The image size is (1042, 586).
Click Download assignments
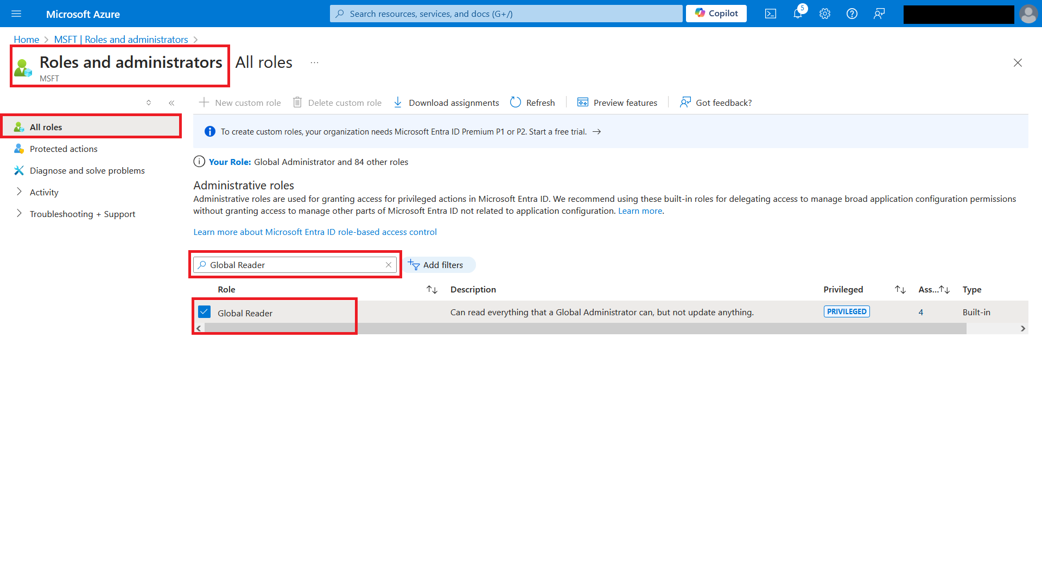tap(446, 103)
